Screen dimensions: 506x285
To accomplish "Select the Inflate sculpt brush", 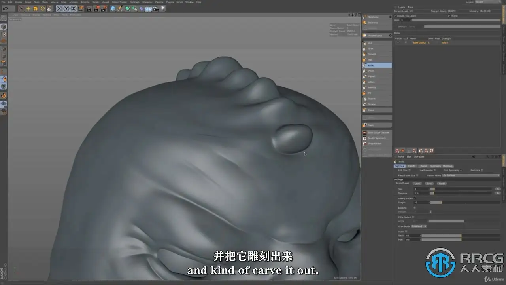I will tap(377, 82).
